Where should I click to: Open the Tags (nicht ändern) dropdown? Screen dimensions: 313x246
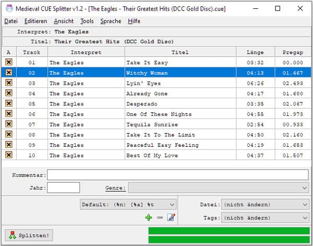(265, 218)
